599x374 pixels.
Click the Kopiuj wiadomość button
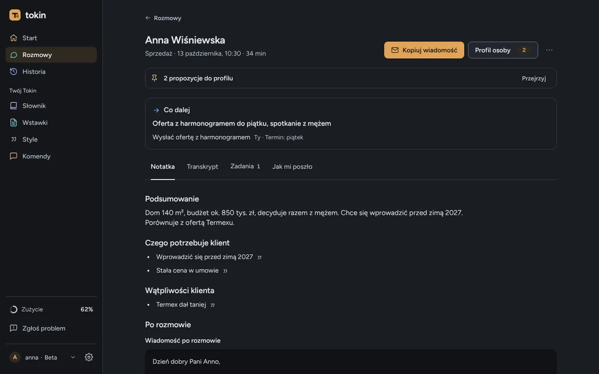424,50
